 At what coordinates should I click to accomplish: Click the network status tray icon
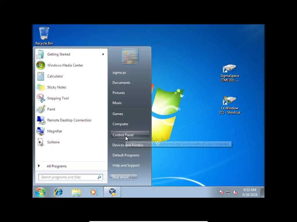click(228, 192)
